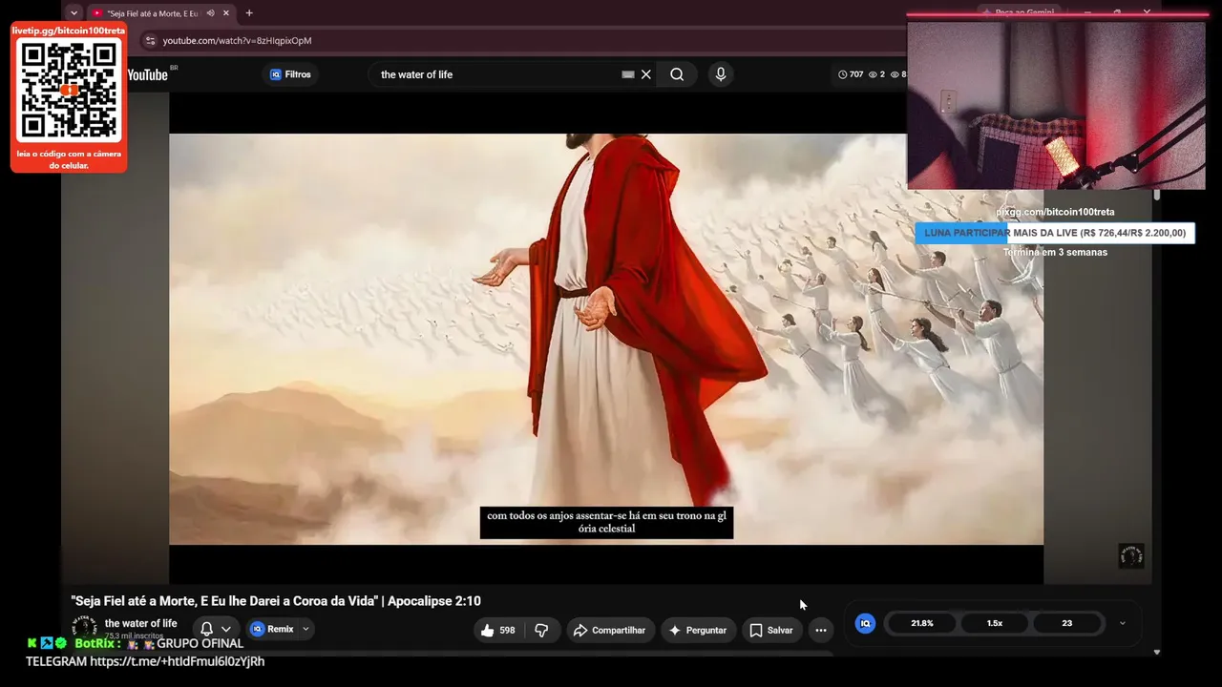Clear the search query with the X
Screen dimensions: 1222x687
pos(646,74)
